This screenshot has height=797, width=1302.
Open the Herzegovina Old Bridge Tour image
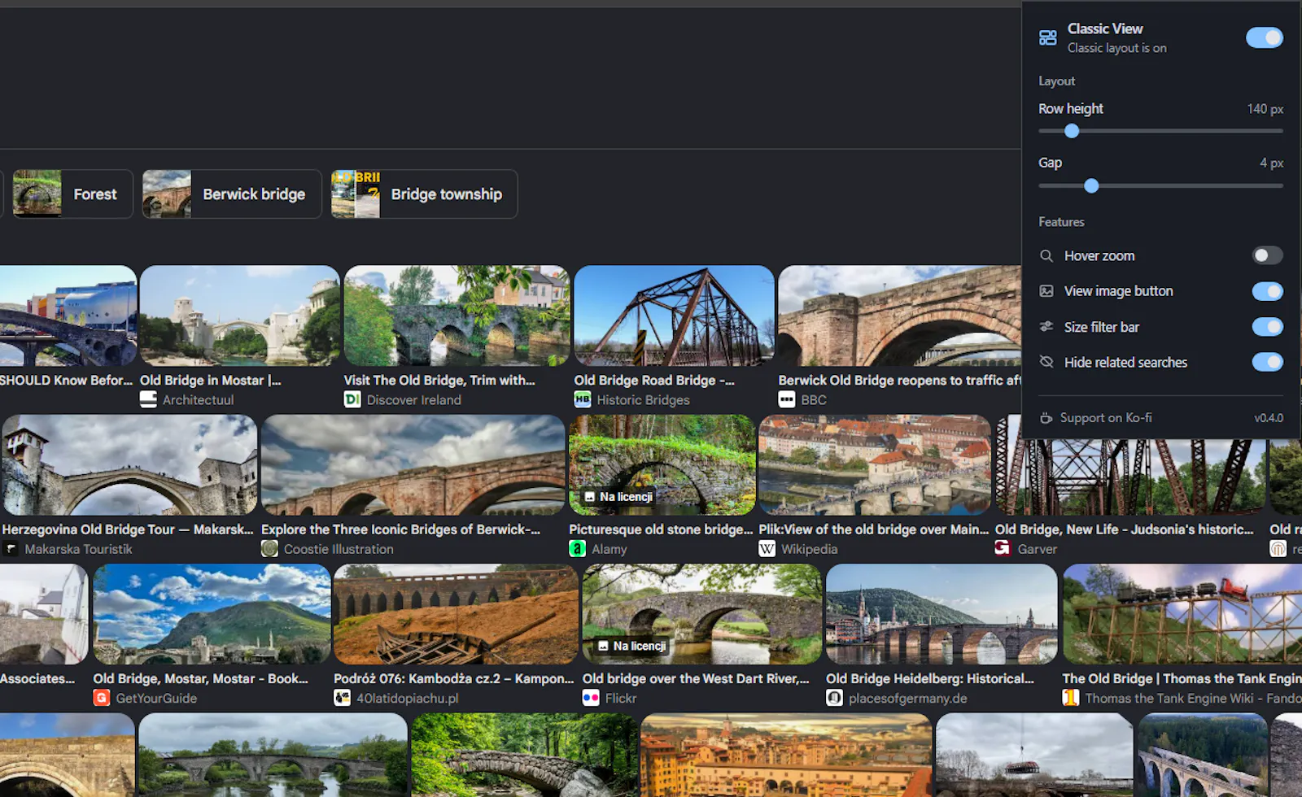click(x=129, y=465)
